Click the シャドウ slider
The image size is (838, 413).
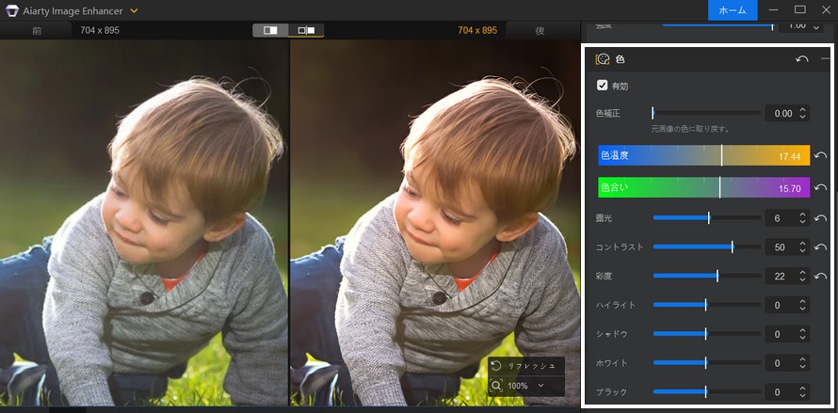point(706,333)
